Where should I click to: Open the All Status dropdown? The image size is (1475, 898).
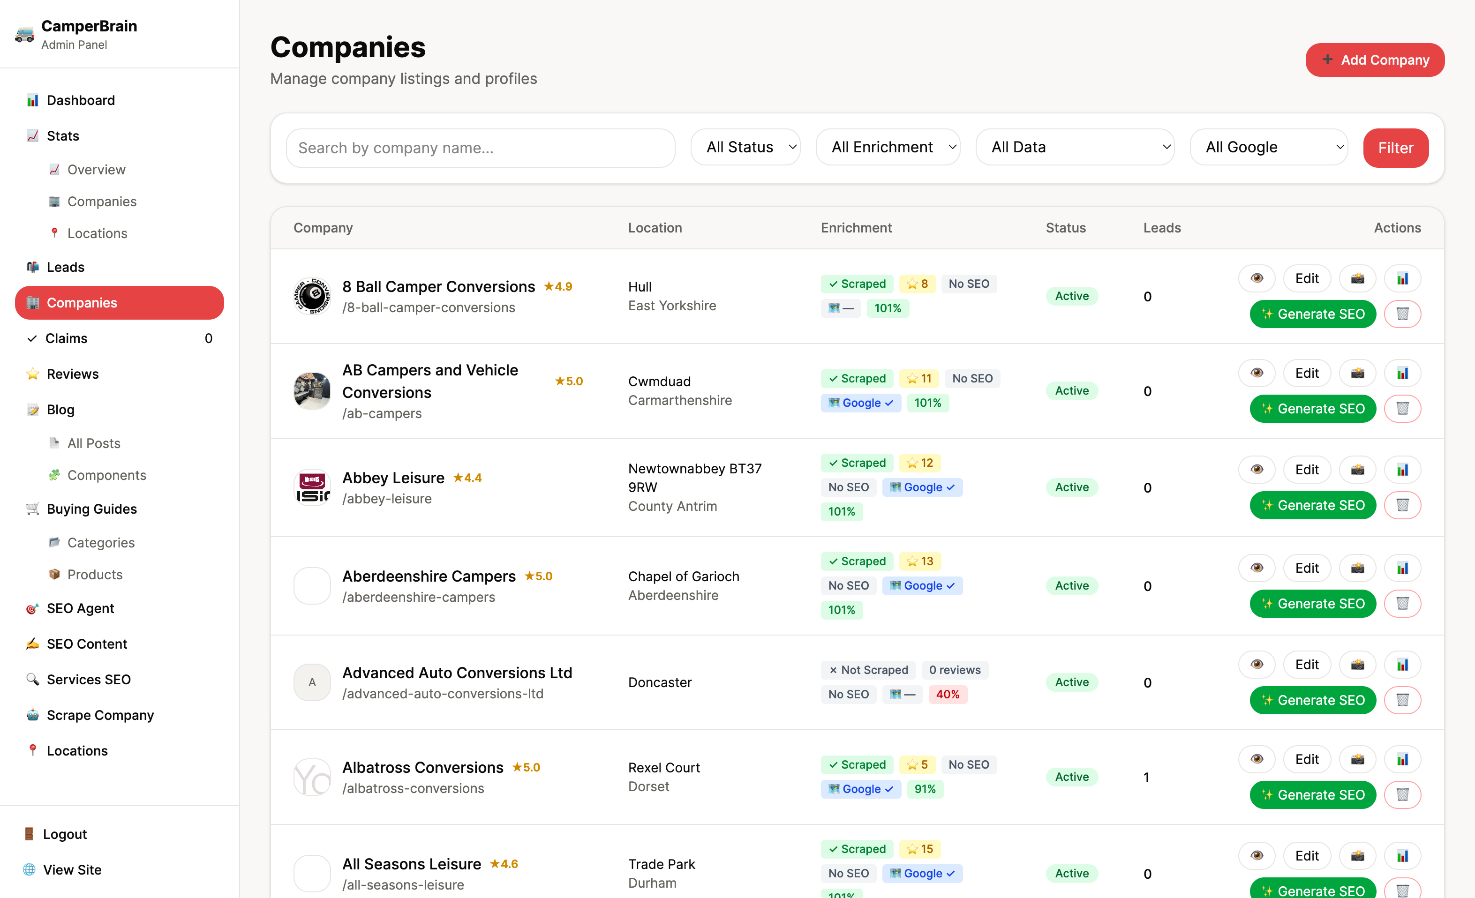point(746,147)
